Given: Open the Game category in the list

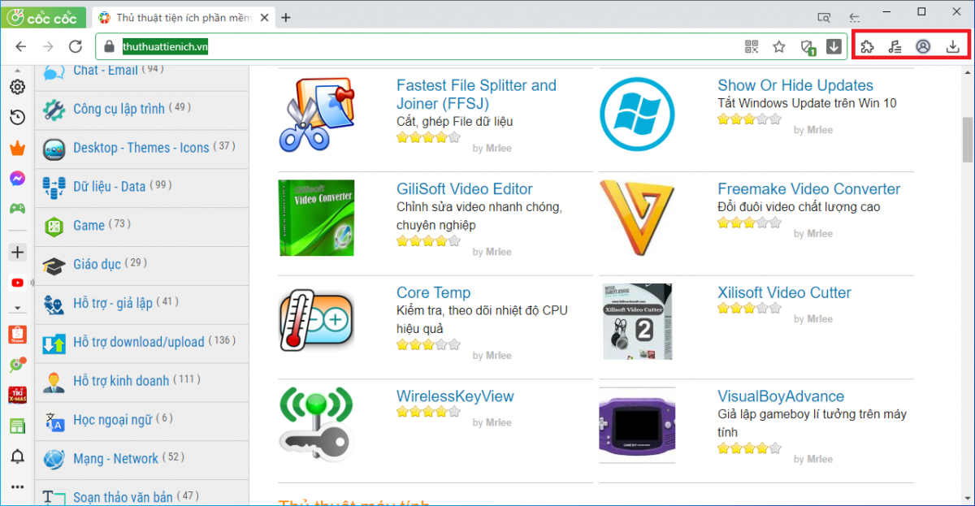Looking at the screenshot, I should click(89, 225).
